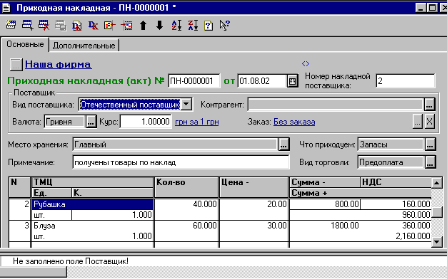Click the НДС cell 160.000
Screen dimensions: 447x279
(396, 204)
